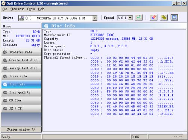Open the FE / TE section

point(21,108)
